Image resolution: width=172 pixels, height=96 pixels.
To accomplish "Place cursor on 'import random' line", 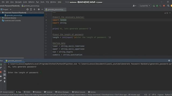I will click(59, 20).
